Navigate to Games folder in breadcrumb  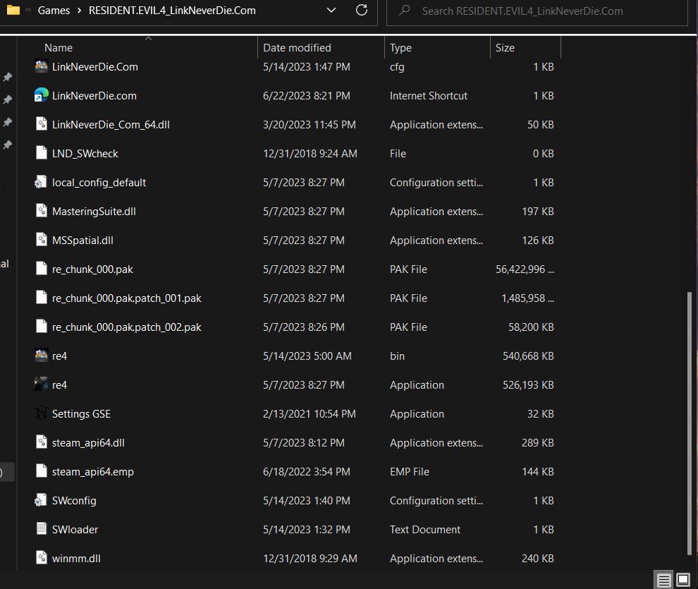click(x=54, y=11)
